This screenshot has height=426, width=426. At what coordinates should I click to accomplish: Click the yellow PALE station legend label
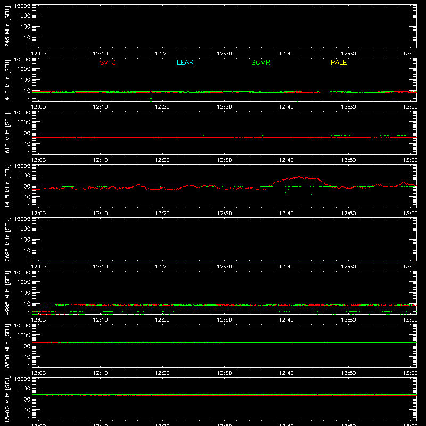339,62
